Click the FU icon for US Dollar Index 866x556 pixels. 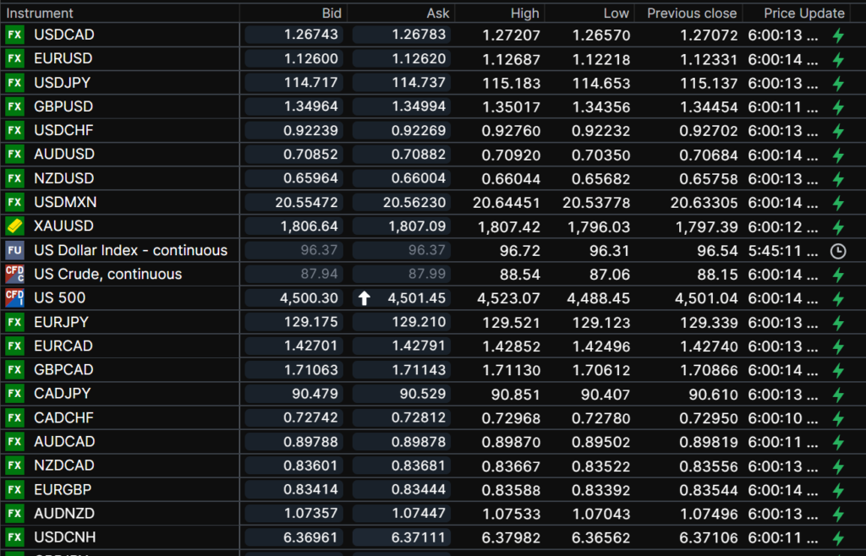click(x=14, y=250)
